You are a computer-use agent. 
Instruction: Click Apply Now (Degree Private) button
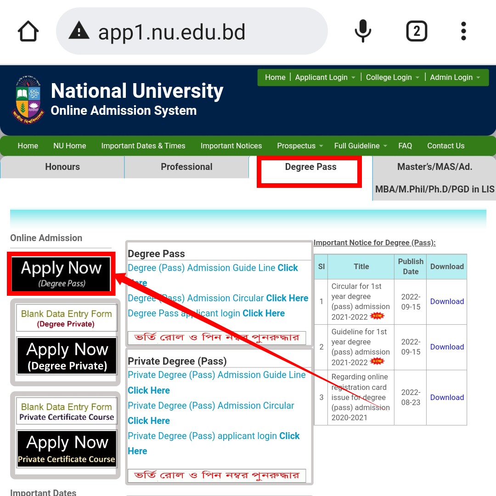(67, 356)
